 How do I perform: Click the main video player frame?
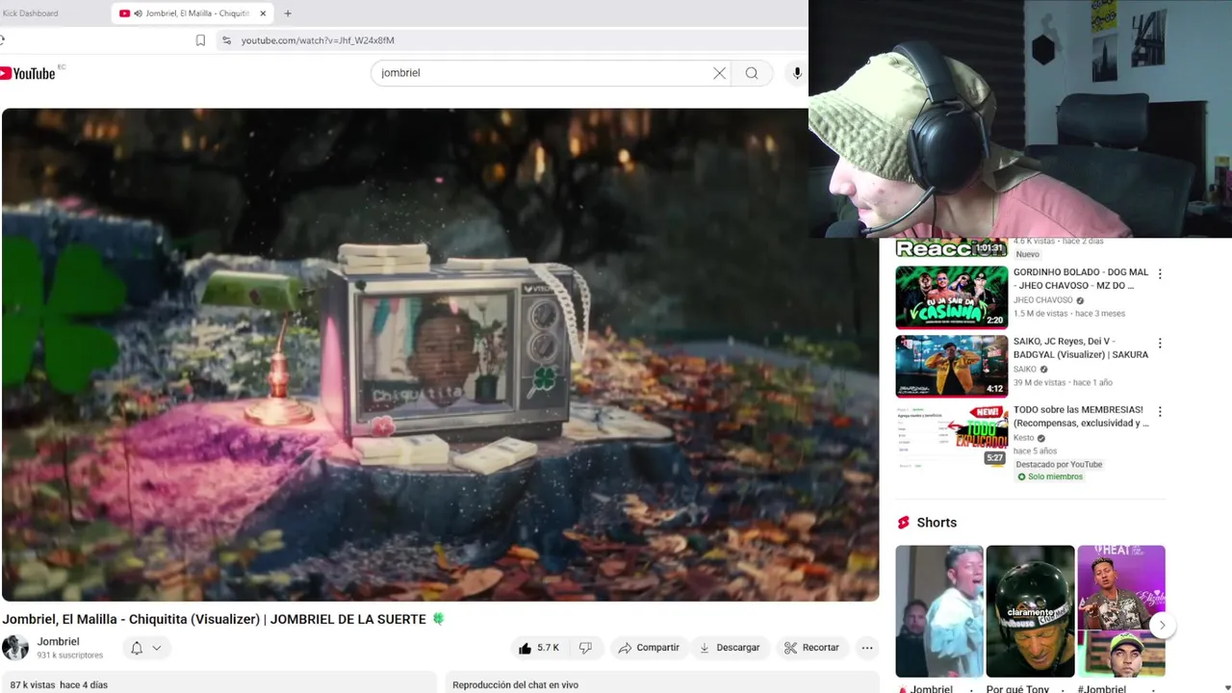pyautogui.click(x=440, y=354)
